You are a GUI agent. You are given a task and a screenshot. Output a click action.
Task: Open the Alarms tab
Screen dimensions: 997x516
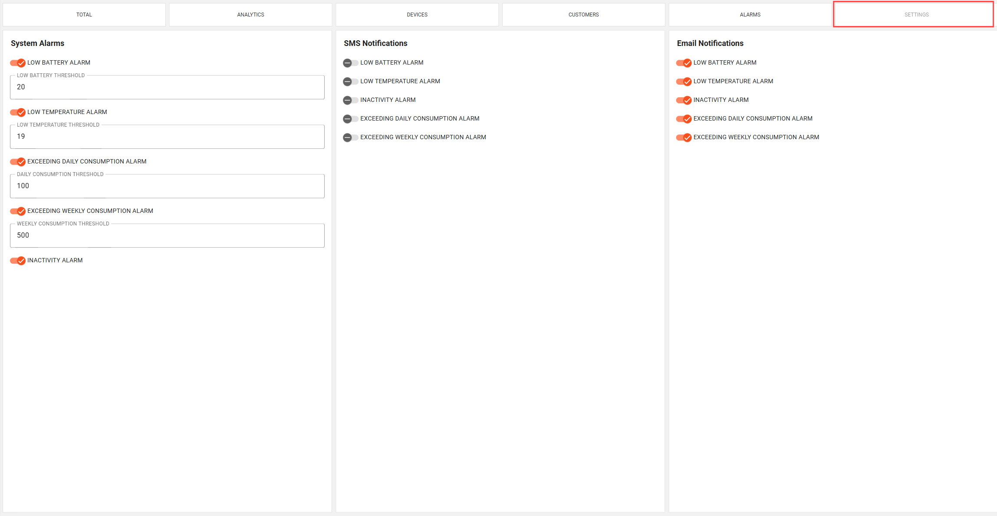coord(750,15)
